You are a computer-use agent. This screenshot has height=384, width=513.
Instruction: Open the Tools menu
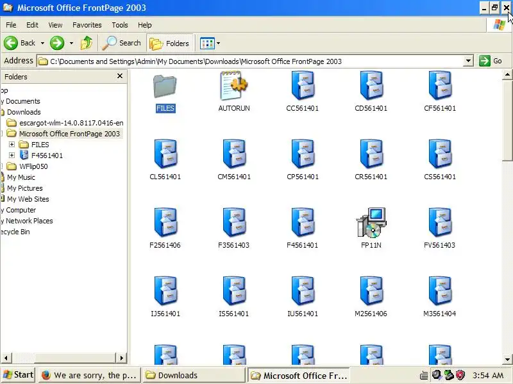pyautogui.click(x=120, y=25)
